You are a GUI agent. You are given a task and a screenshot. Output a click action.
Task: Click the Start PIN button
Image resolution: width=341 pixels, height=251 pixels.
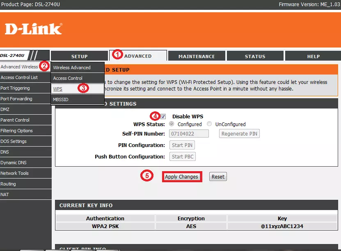pos(182,145)
